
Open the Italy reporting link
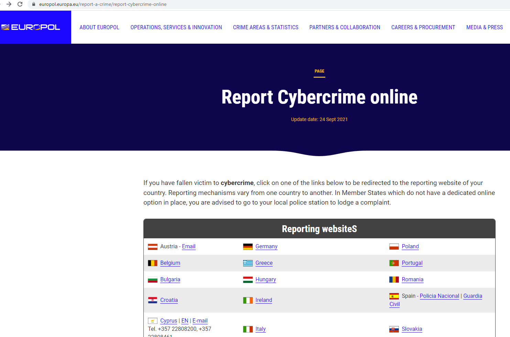pyautogui.click(x=261, y=329)
